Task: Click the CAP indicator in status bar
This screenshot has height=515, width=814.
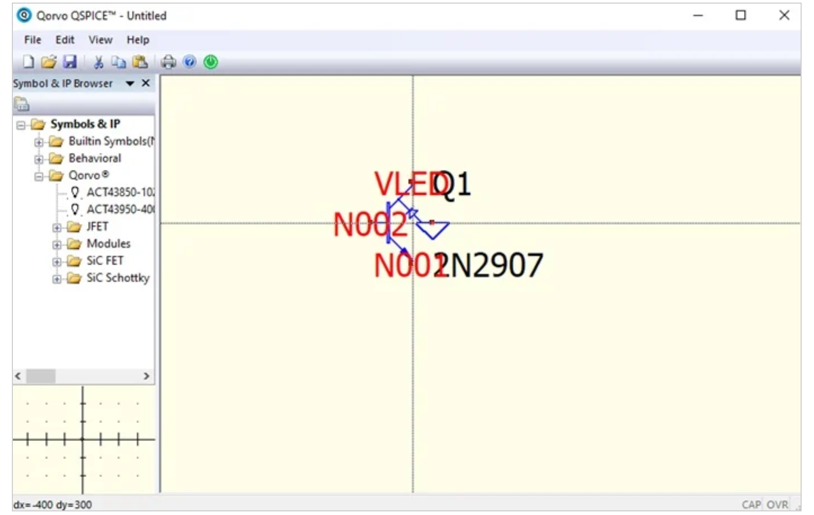Action: [x=751, y=505]
